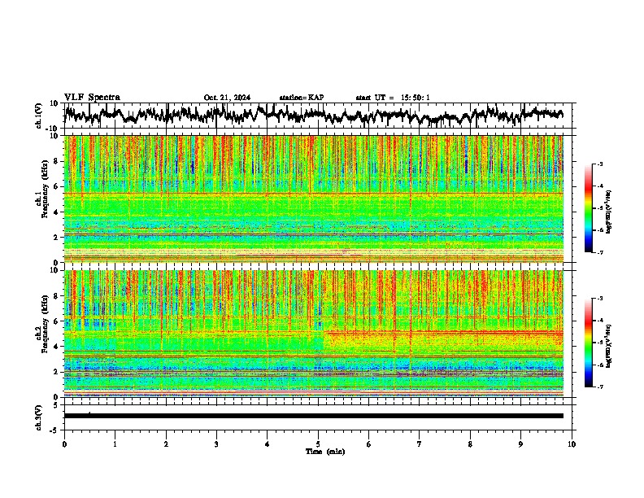This screenshot has width=644, height=498.
Task: Click the "start UT = 15:50:1" text
Action: click(x=393, y=98)
